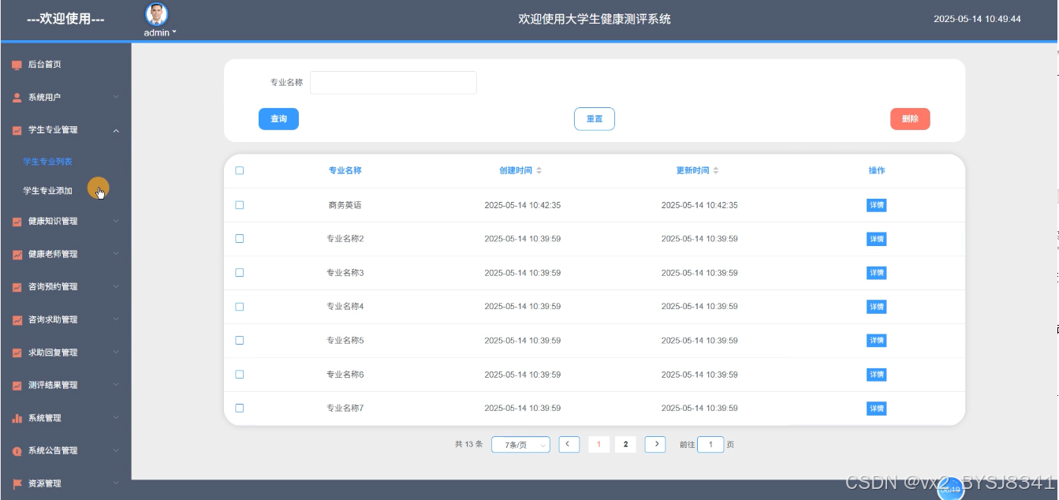Click the header clock 2025-05-14 10:49:44

[x=977, y=19]
